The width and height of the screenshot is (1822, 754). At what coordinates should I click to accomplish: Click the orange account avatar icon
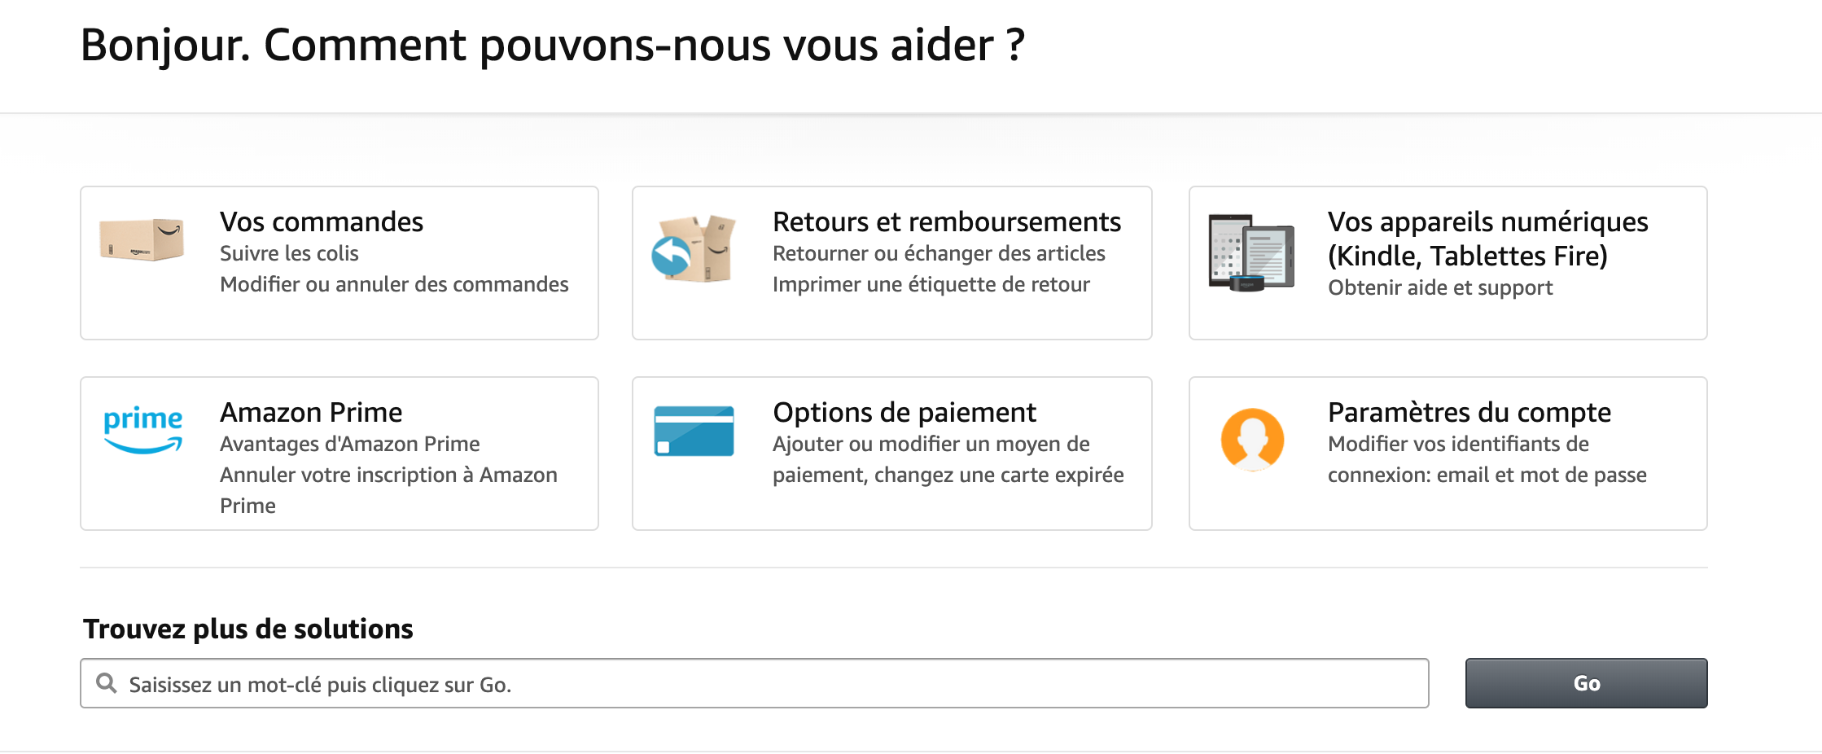coord(1252,440)
